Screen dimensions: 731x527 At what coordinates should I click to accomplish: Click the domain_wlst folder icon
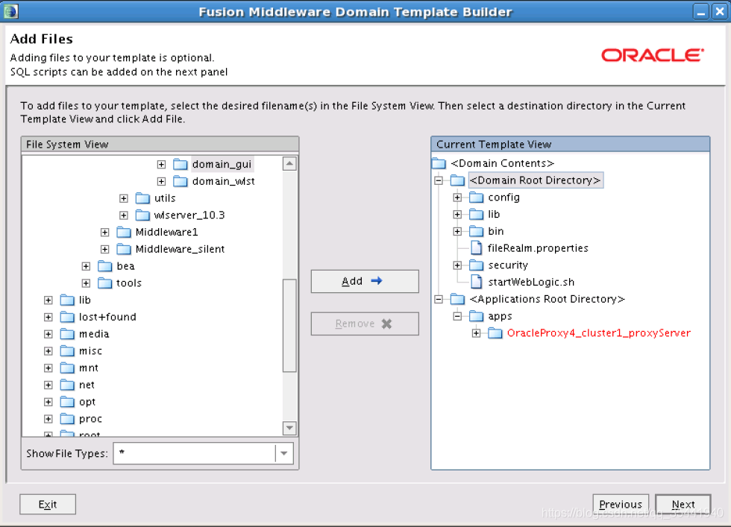(180, 181)
